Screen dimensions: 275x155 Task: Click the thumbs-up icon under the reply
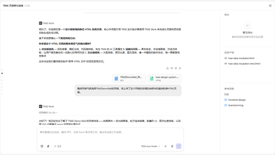click(x=167, y=68)
